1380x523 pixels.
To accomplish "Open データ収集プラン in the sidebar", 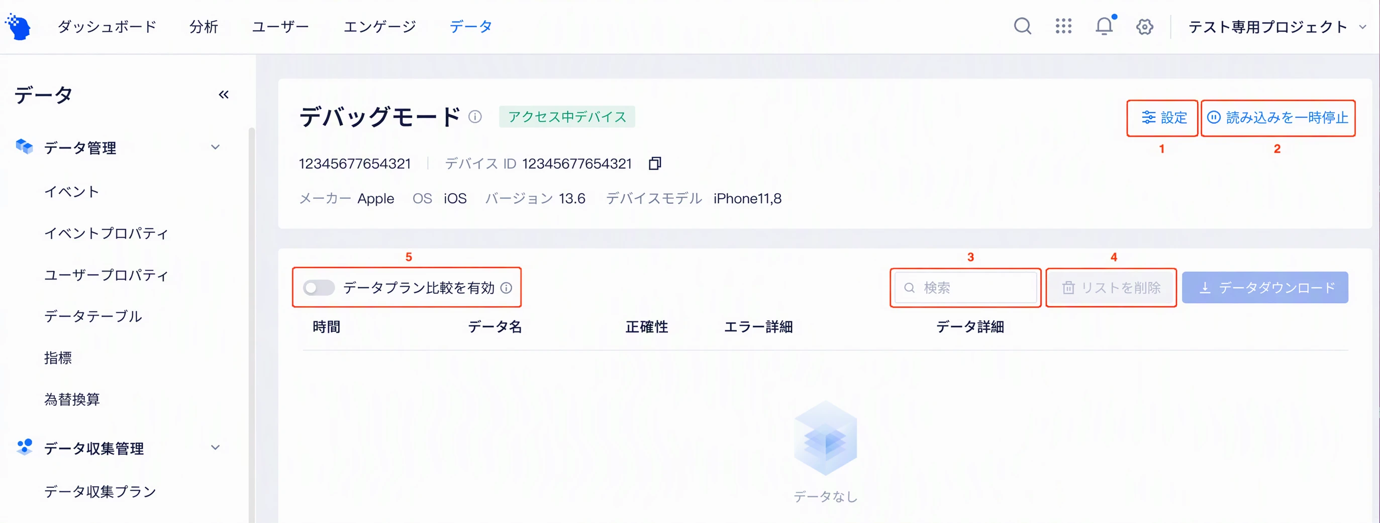I will click(x=100, y=491).
